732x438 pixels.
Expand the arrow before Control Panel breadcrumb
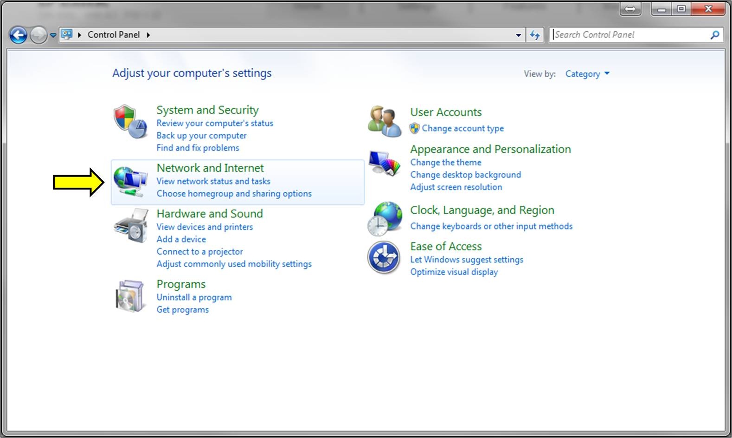click(x=80, y=35)
